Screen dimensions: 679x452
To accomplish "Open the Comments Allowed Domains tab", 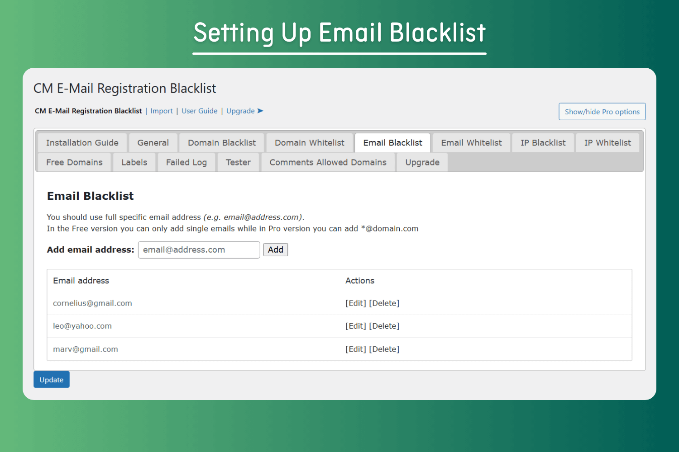I will pos(328,162).
